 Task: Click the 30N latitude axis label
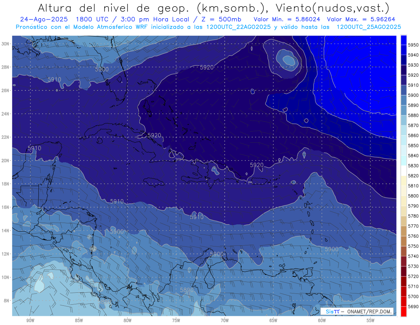click(x=5, y=44)
